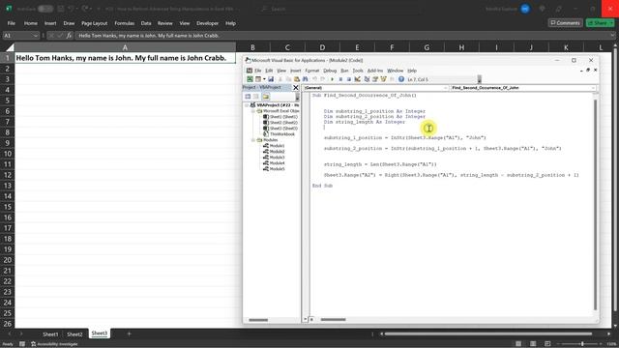Click the Excel Search box
Screen dimensions: 619x348
(339, 9)
